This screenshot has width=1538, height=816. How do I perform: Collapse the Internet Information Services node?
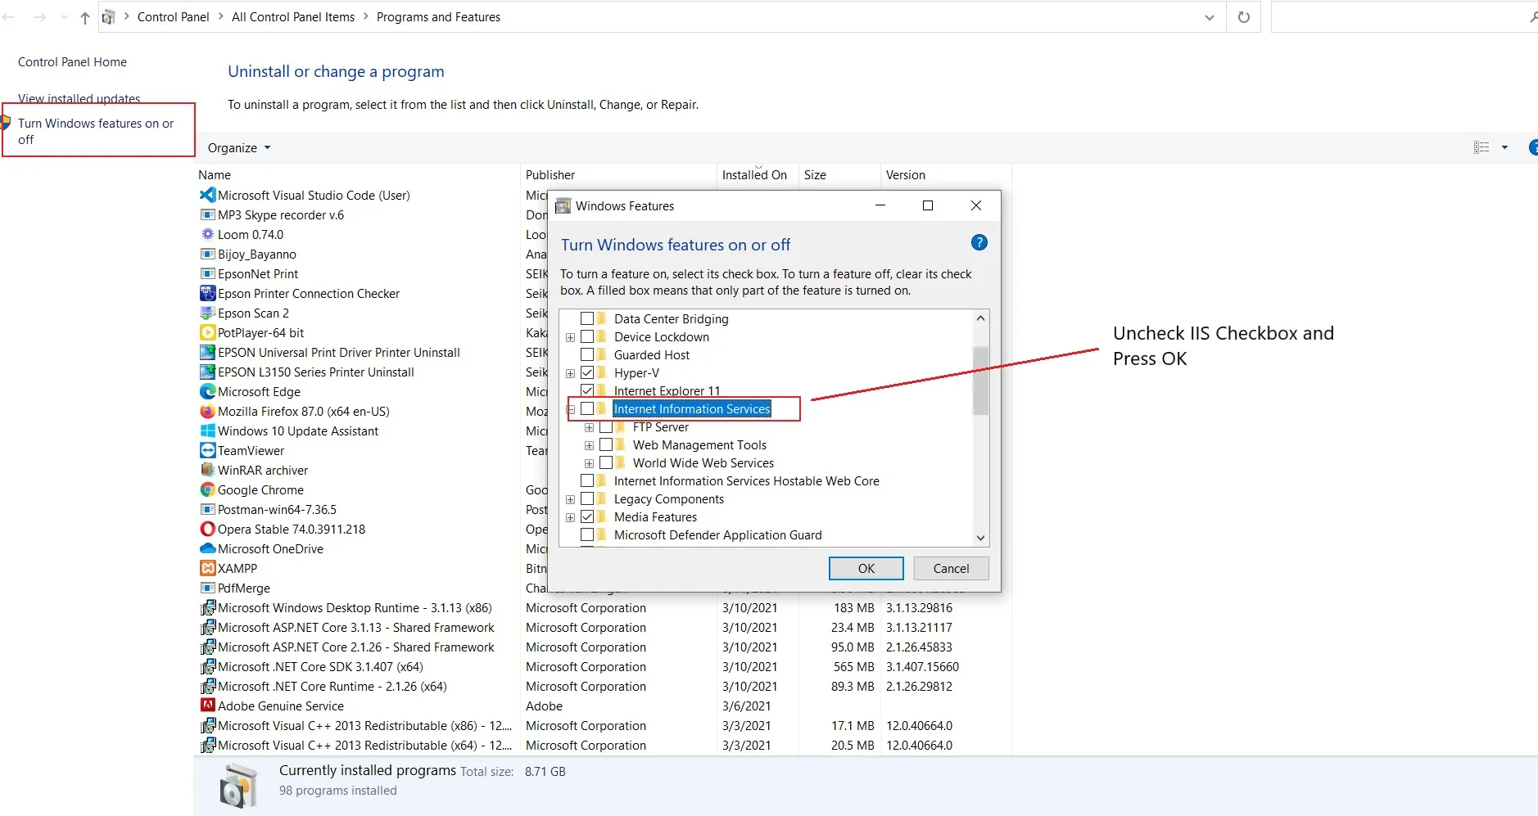coord(571,409)
